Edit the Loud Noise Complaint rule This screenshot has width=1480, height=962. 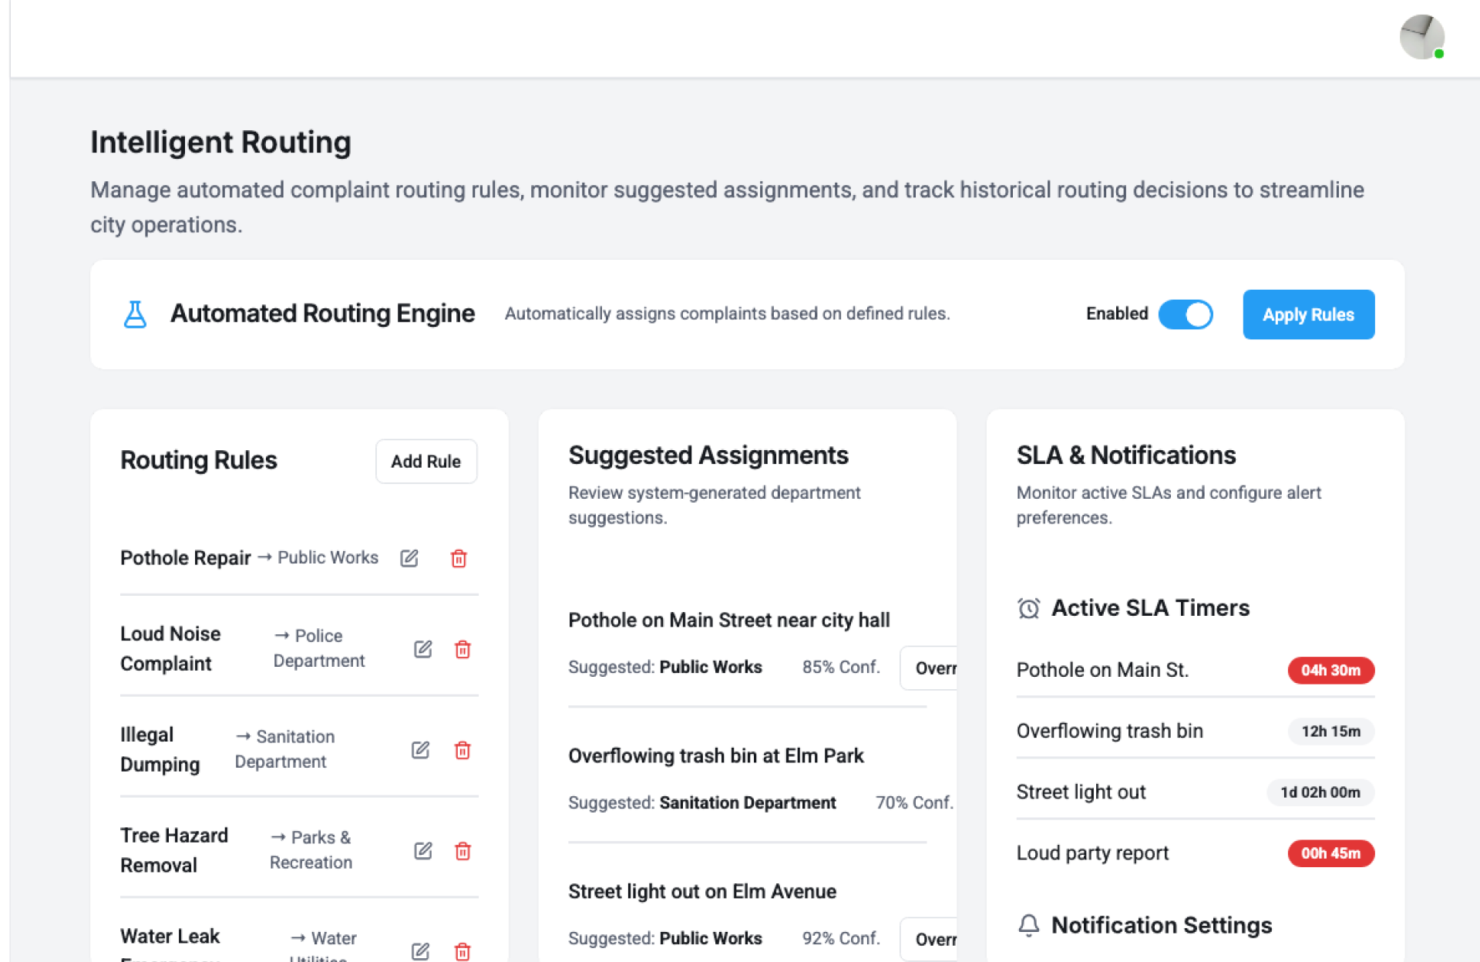click(x=422, y=649)
